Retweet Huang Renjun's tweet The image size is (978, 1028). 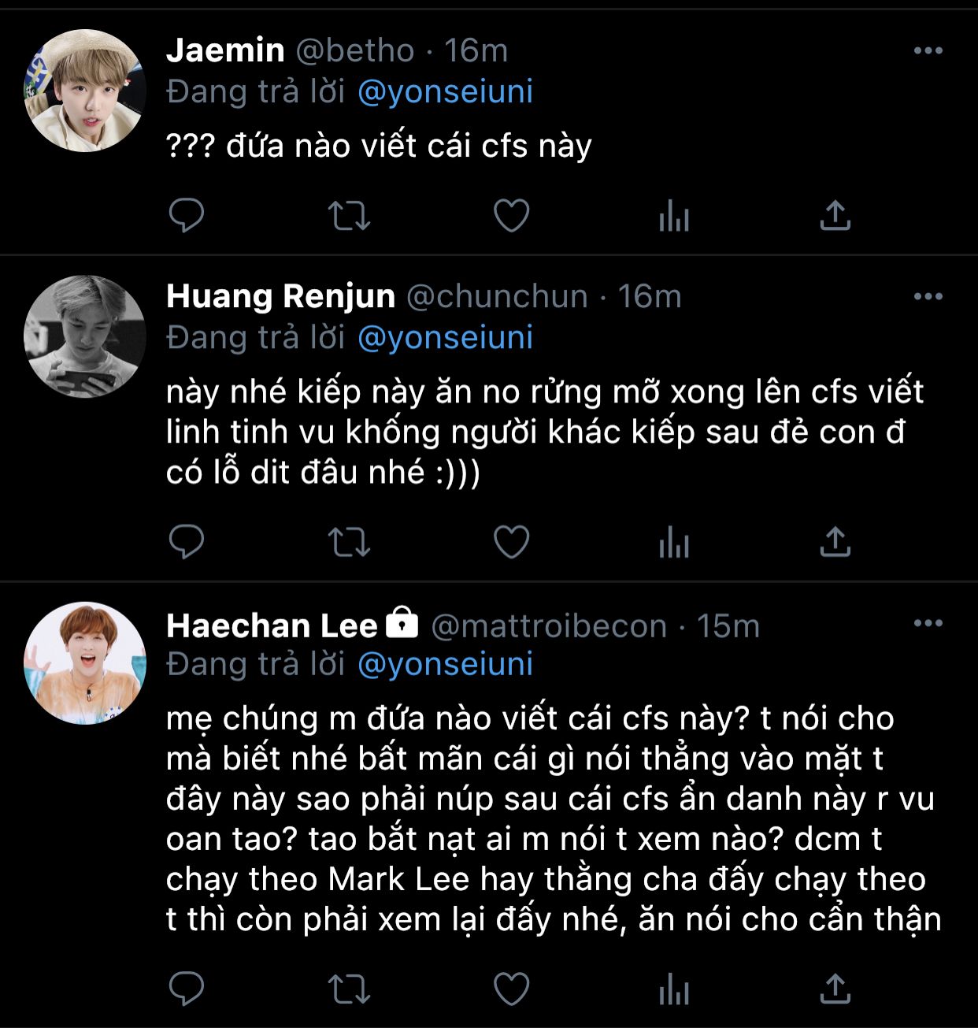(x=349, y=542)
